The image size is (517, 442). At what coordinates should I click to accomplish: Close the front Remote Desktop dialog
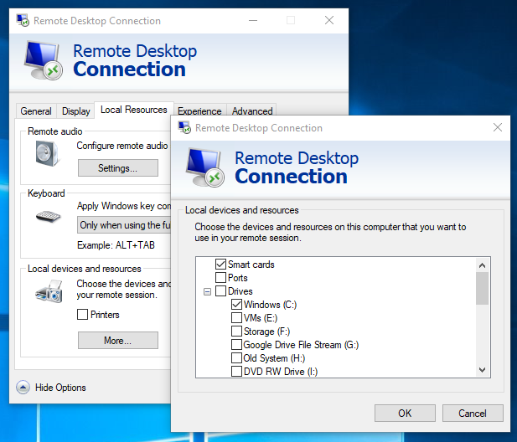(498, 127)
